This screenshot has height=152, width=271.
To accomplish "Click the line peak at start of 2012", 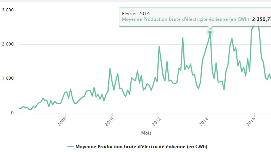I will (x=159, y=46).
